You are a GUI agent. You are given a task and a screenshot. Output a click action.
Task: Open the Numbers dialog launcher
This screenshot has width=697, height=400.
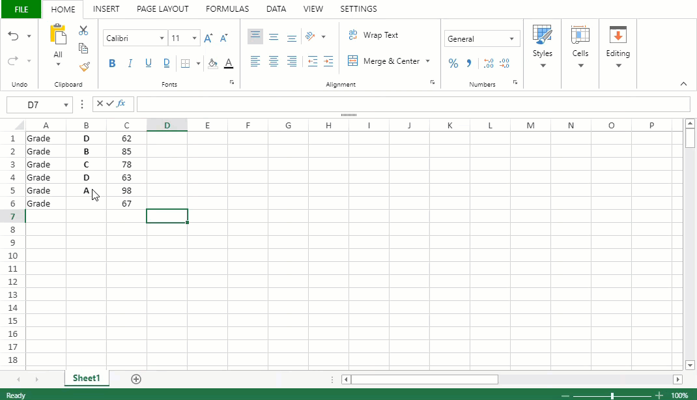(x=515, y=82)
